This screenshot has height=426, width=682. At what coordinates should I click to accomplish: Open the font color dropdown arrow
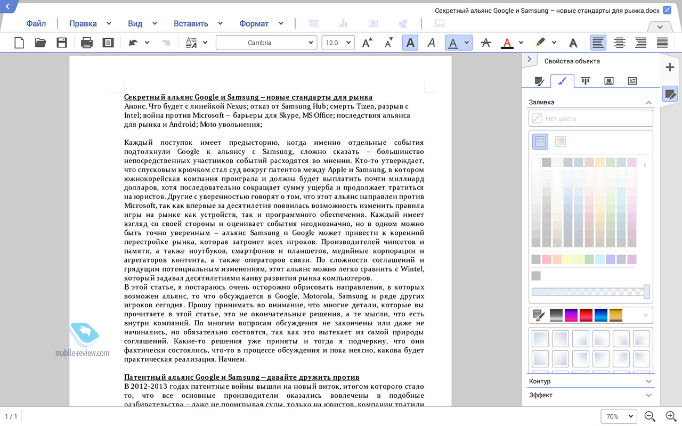[x=521, y=43]
